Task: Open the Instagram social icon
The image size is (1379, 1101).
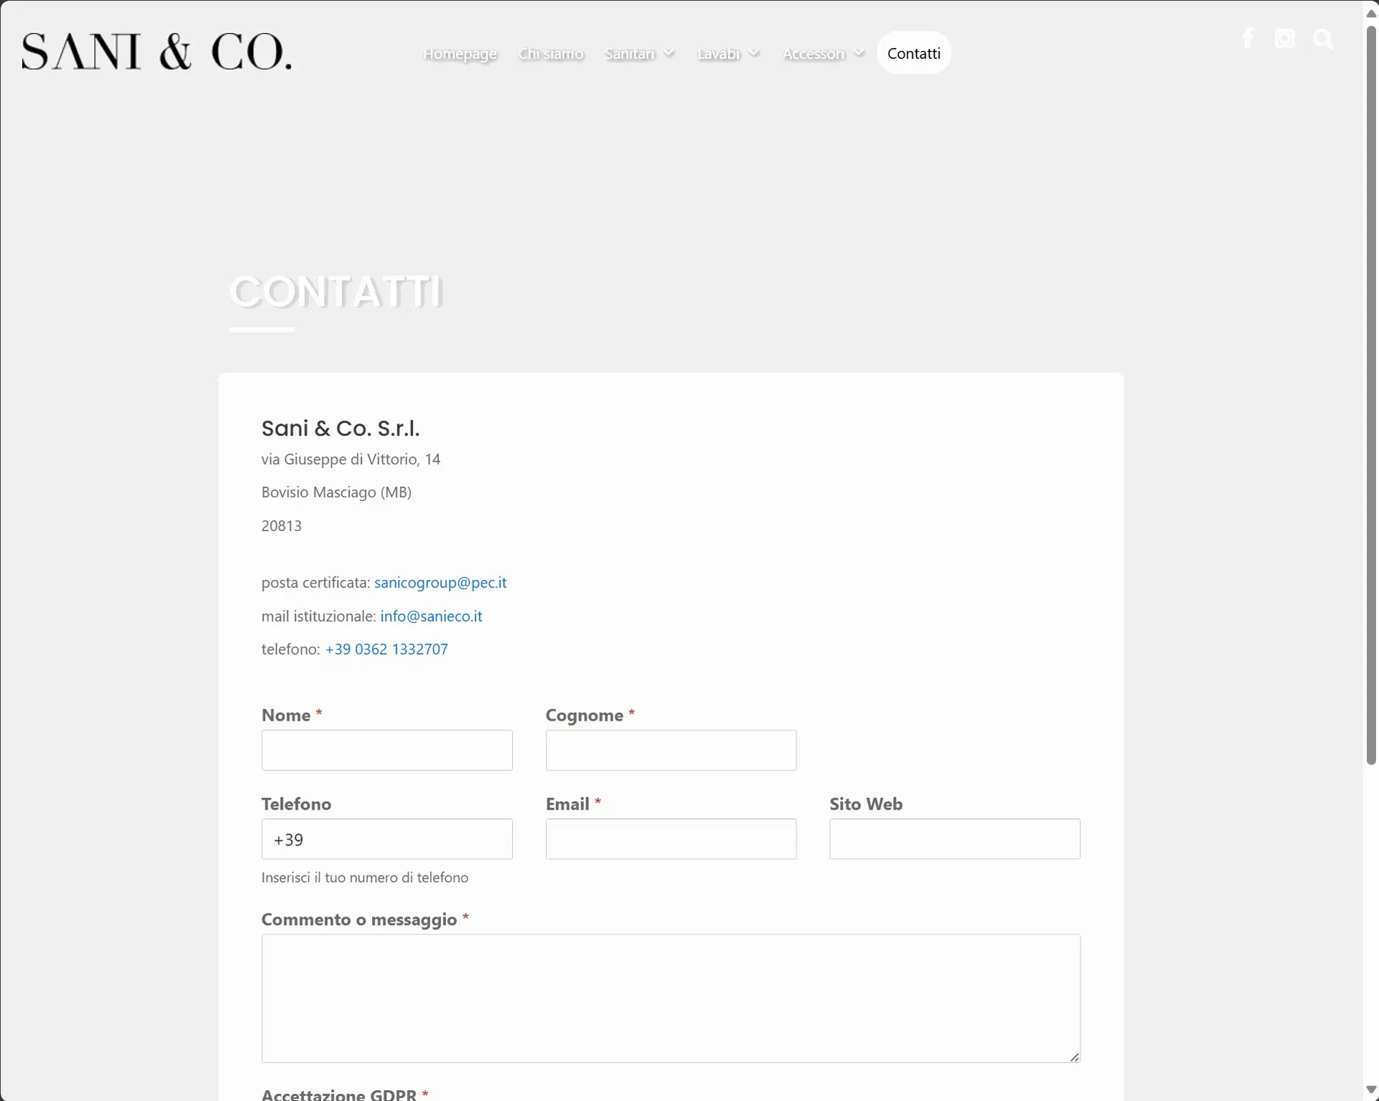Action: click(1284, 39)
